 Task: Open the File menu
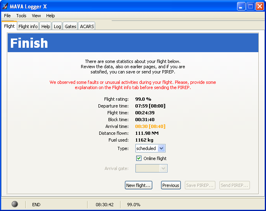(x=7, y=16)
